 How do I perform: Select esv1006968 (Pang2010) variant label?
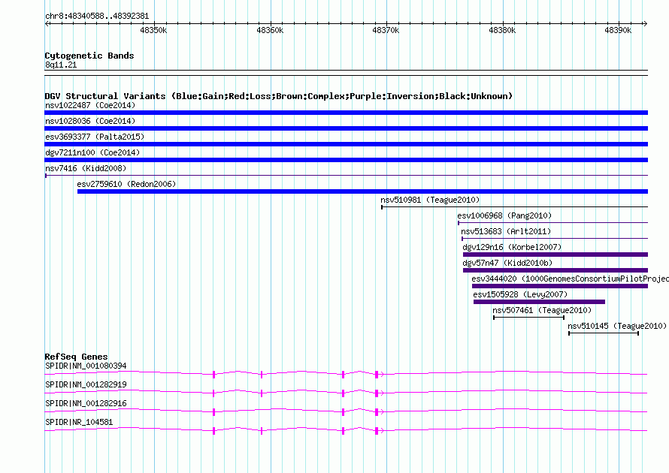click(504, 215)
